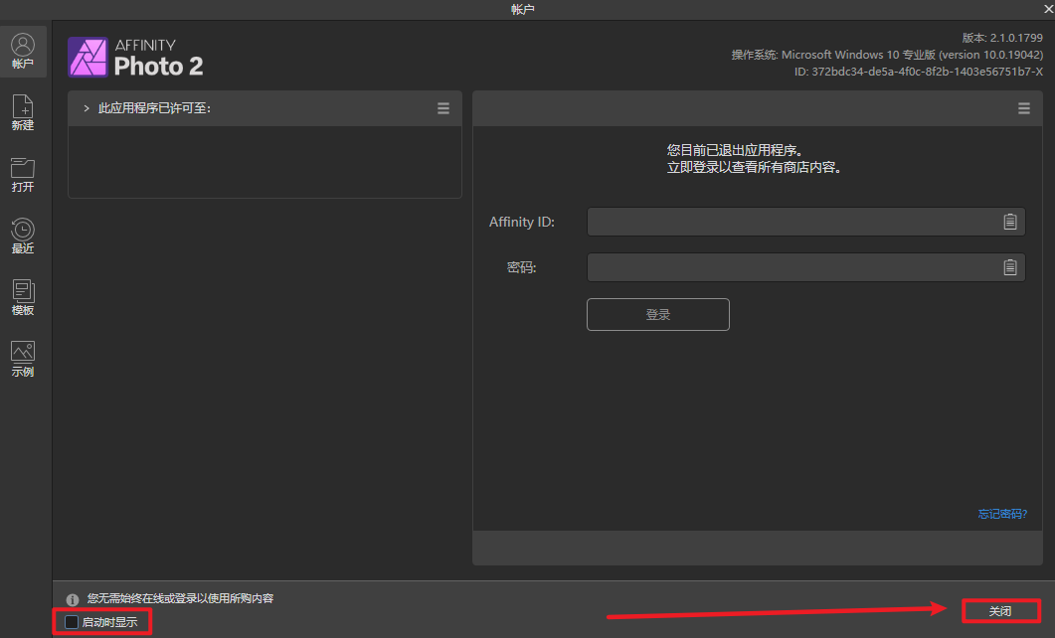Click the 关闭 close button
Screen dimensions: 1055x638
coord(999,611)
